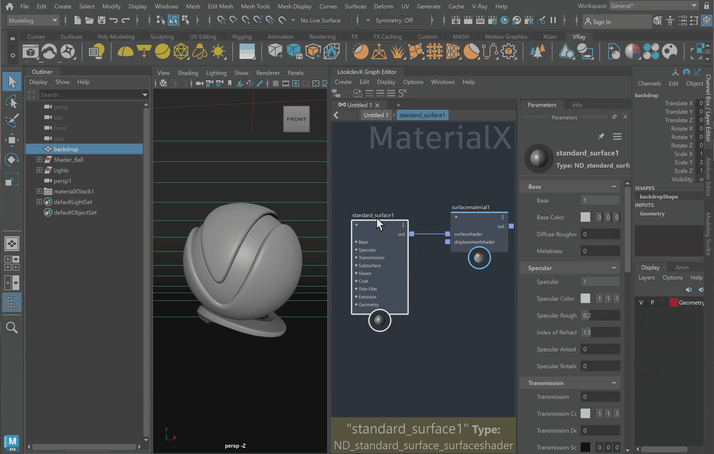This screenshot has width=714, height=454.
Task: Open the Base Color swatch
Action: point(585,217)
